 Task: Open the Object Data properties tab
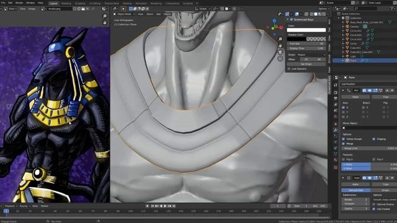(x=336, y=154)
